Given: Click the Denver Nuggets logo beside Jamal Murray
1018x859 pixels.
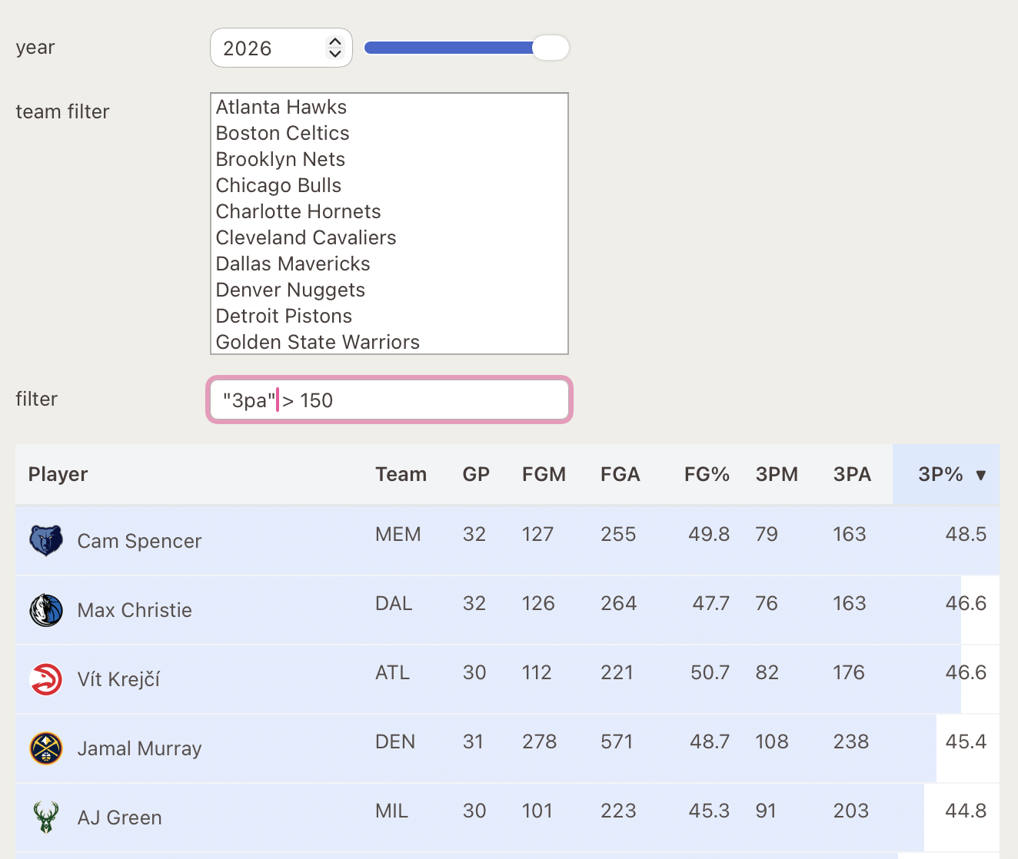Looking at the screenshot, I should pos(46,748).
